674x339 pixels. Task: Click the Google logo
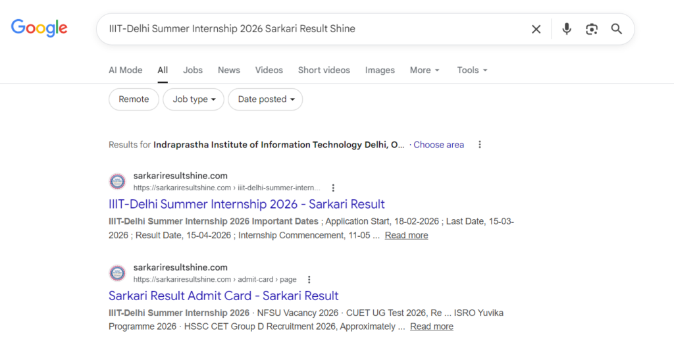pos(39,28)
